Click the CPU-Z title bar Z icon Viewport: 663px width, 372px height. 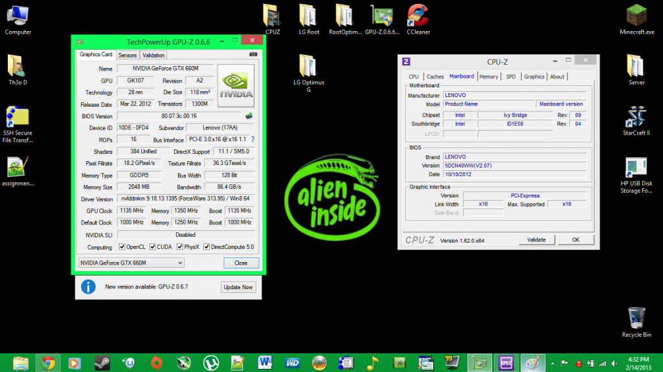pos(407,61)
